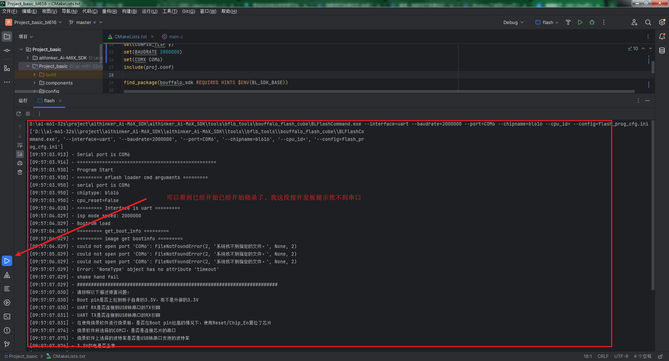Open the Git(G) menu
This screenshot has width=669, height=361.
coord(189,11)
